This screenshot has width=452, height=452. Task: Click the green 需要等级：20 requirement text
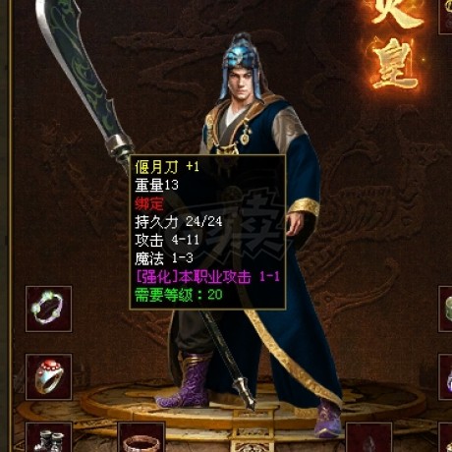click(179, 295)
